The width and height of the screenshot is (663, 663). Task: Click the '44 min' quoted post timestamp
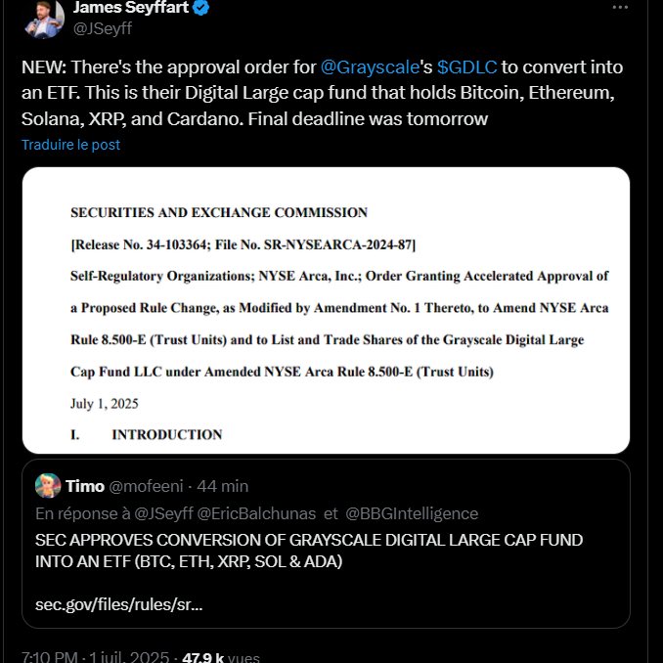coord(225,486)
